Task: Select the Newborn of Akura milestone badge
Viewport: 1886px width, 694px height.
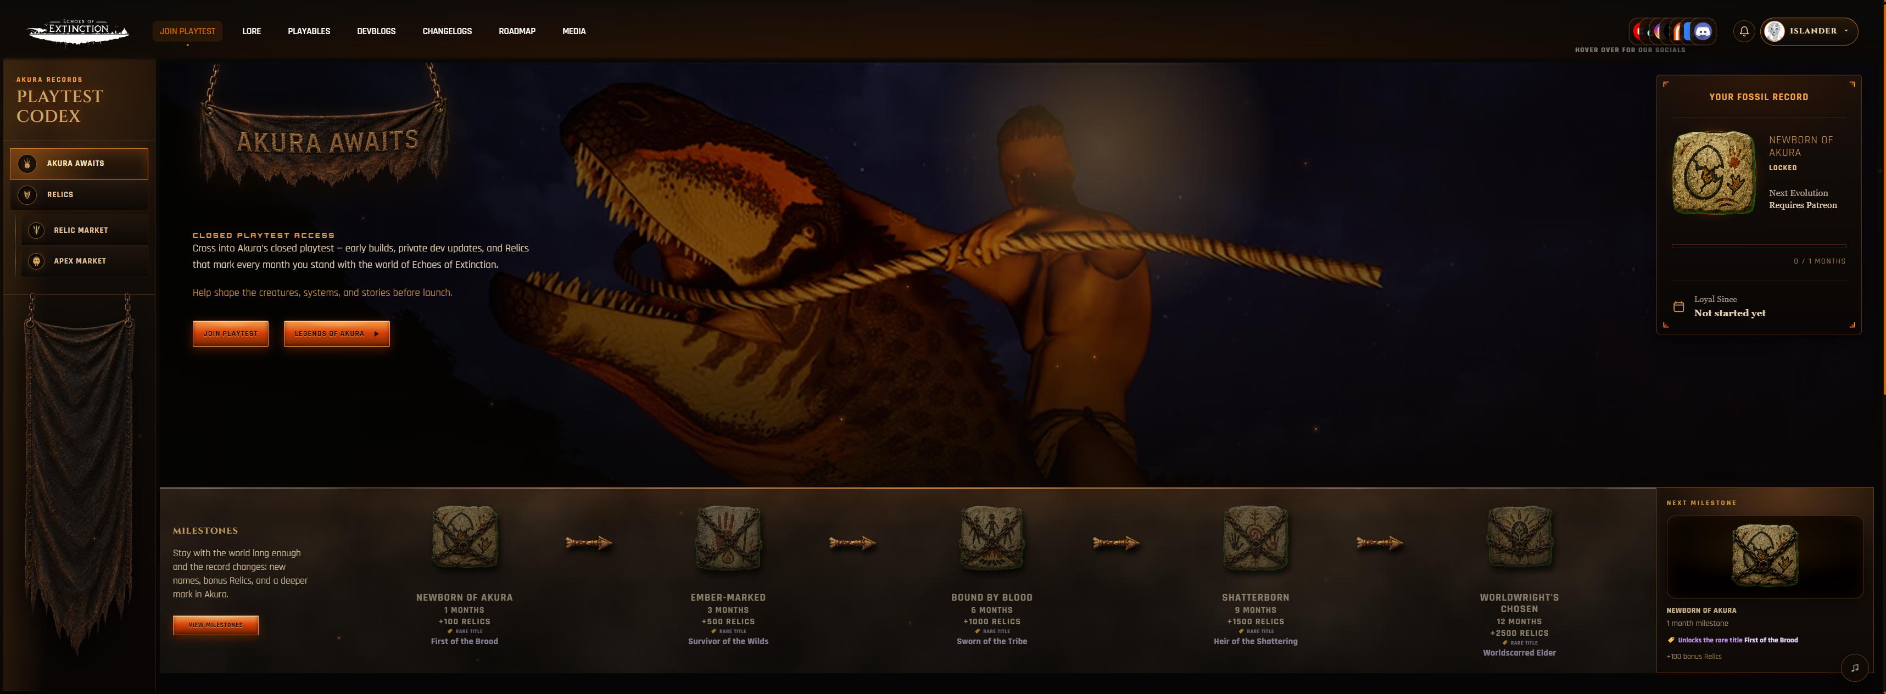Action: pos(464,538)
